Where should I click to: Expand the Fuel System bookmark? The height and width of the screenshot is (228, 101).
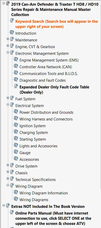tap(8, 98)
